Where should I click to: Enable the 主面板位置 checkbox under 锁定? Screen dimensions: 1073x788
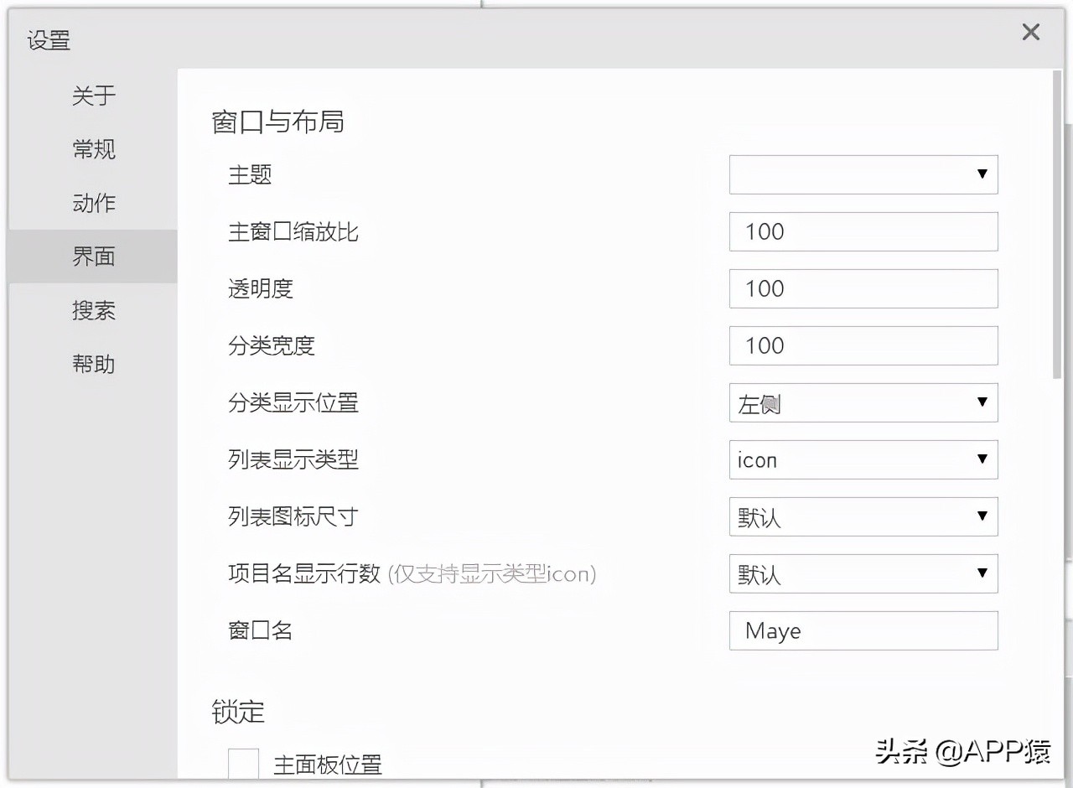tap(244, 763)
